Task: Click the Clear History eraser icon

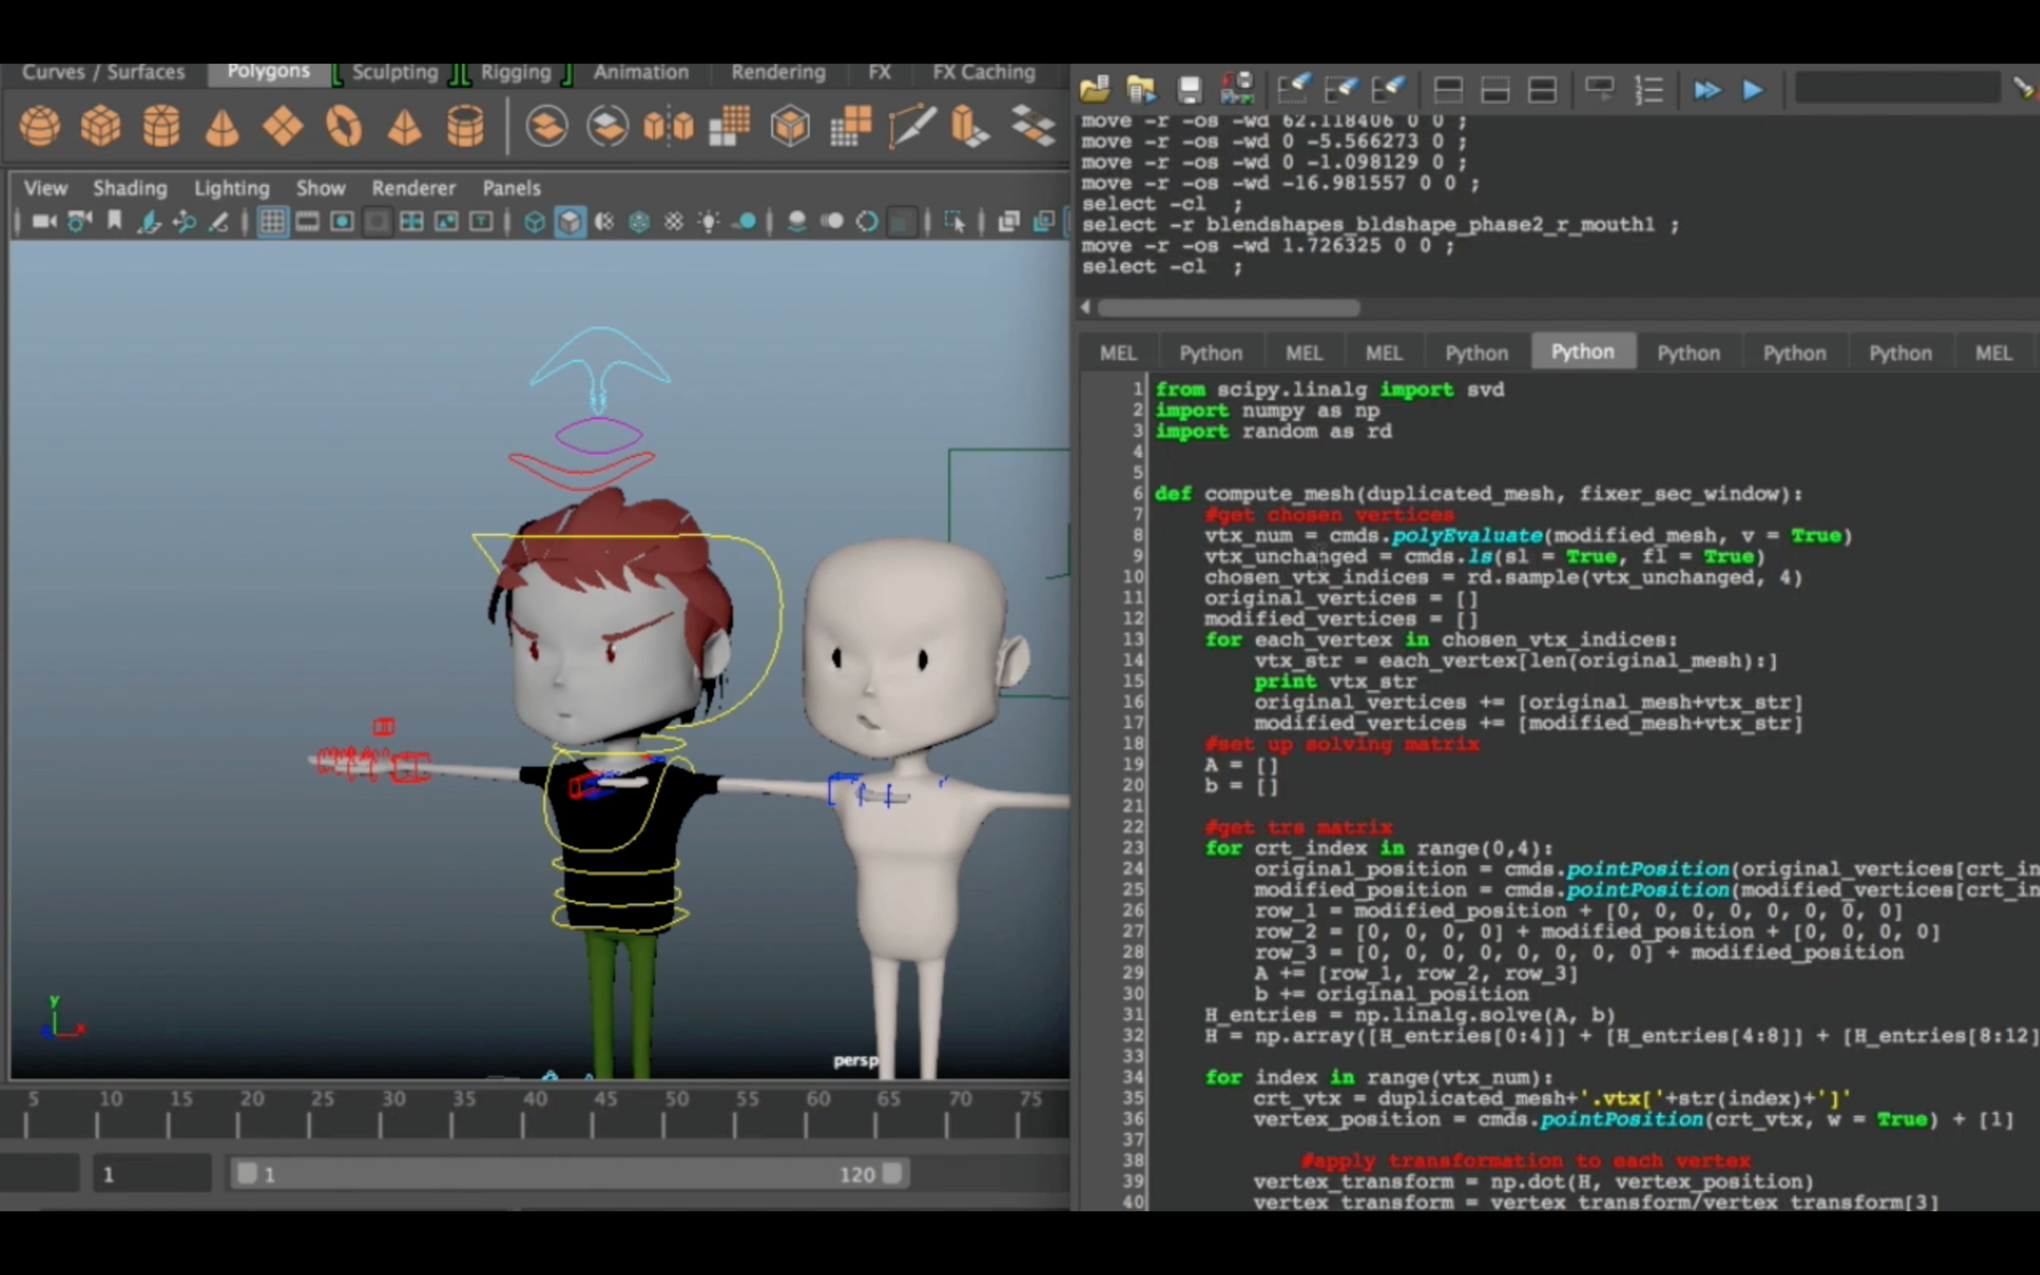Action: [x=1294, y=88]
